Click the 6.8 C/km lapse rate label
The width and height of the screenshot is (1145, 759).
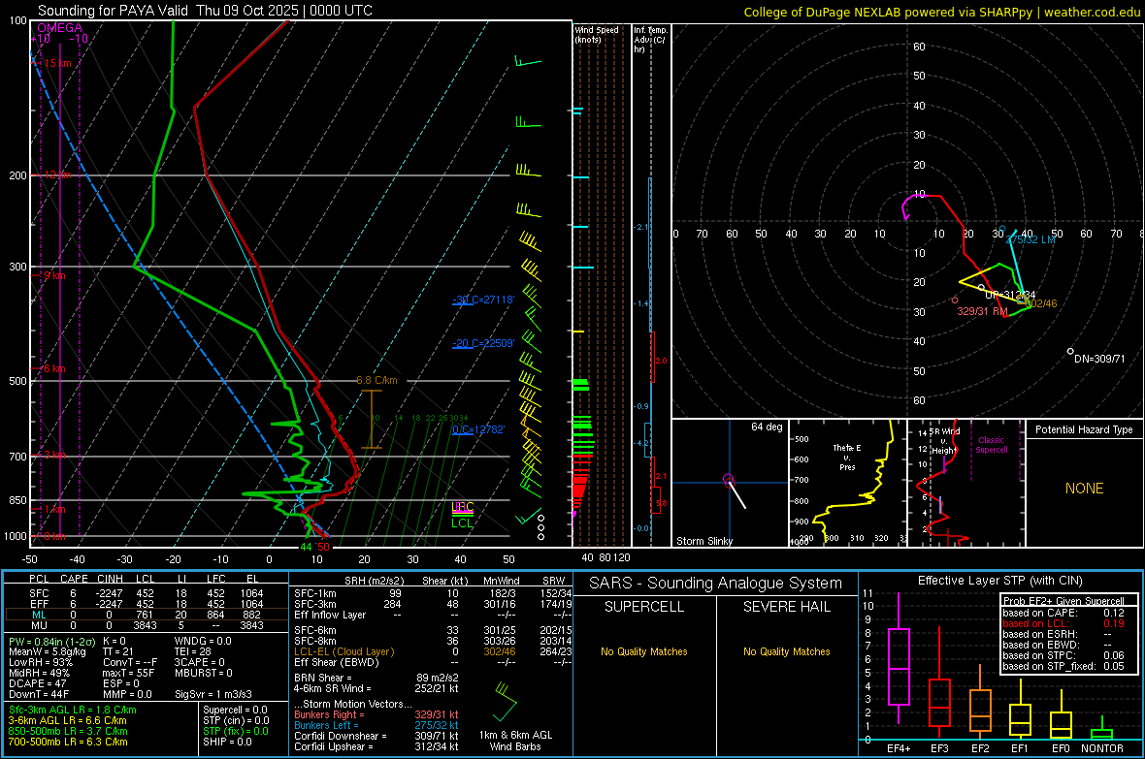tap(376, 380)
